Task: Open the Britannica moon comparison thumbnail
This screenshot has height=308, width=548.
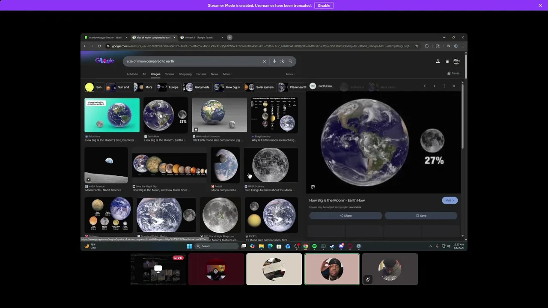Action: coord(112,115)
